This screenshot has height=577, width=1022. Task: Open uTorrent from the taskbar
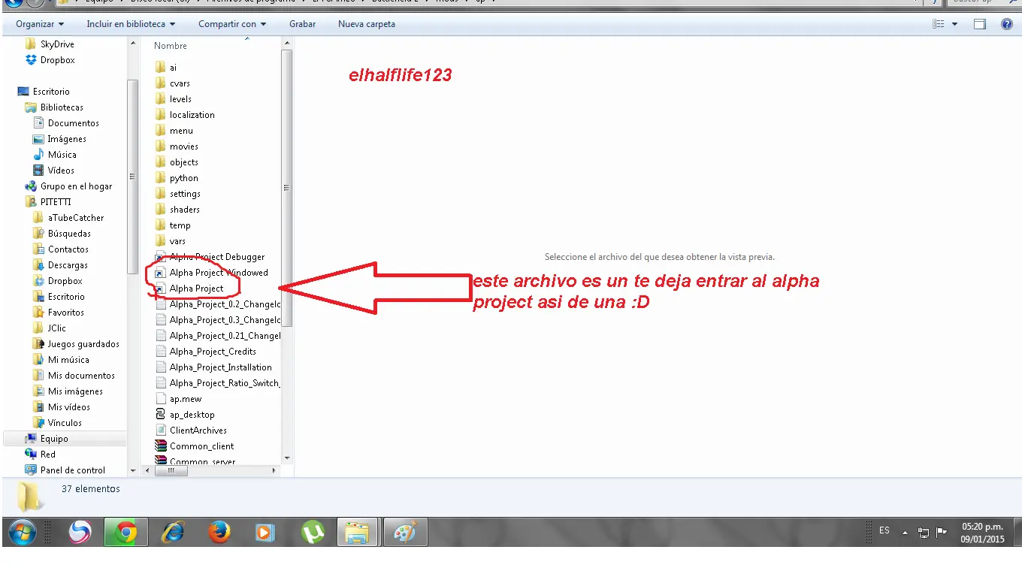[x=313, y=533]
